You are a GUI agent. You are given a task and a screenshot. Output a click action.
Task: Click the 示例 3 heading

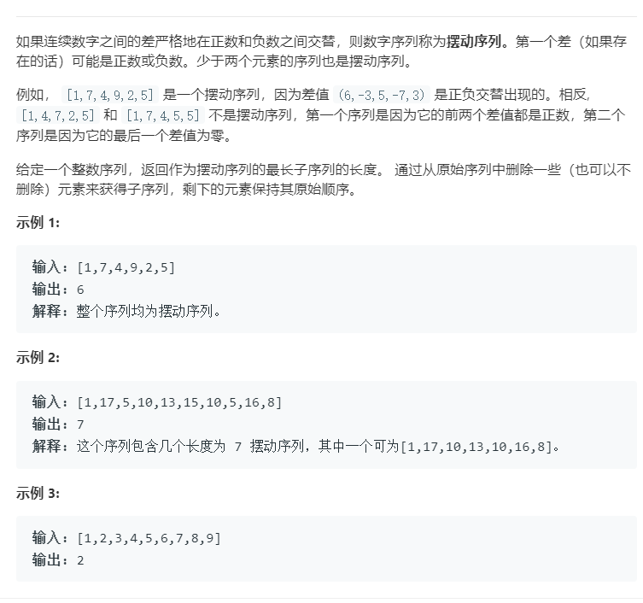[x=38, y=493]
